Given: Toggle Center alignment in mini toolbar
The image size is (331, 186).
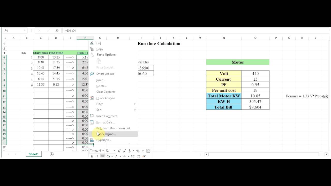Looking at the screenshot, I should pos(103,156).
